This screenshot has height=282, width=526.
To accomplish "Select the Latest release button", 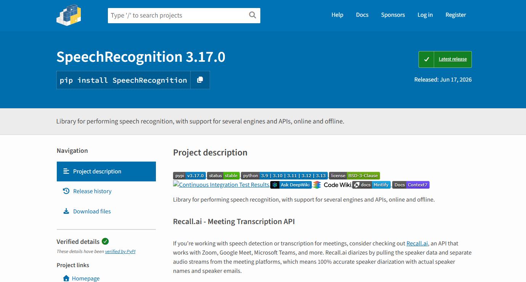I will coord(445,59).
